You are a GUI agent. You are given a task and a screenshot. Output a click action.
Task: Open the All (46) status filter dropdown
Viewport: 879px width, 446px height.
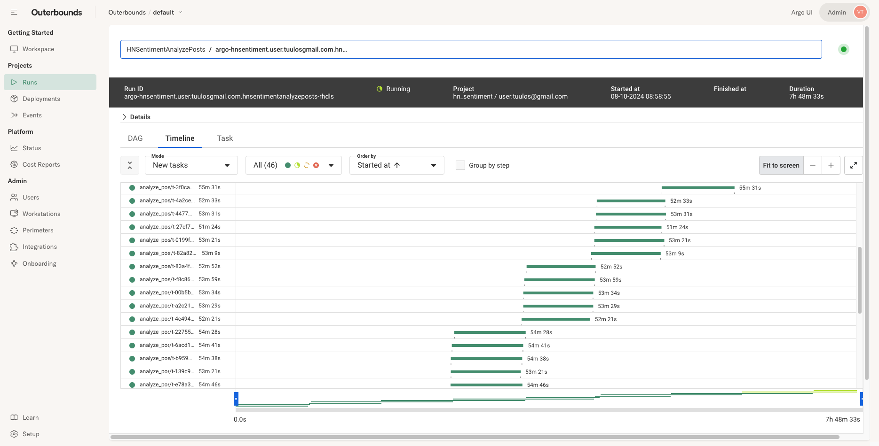pyautogui.click(x=293, y=165)
